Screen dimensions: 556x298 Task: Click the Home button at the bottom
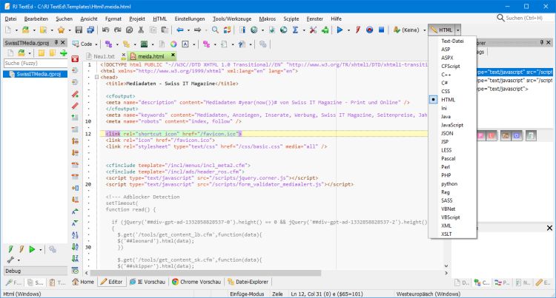tap(83, 282)
